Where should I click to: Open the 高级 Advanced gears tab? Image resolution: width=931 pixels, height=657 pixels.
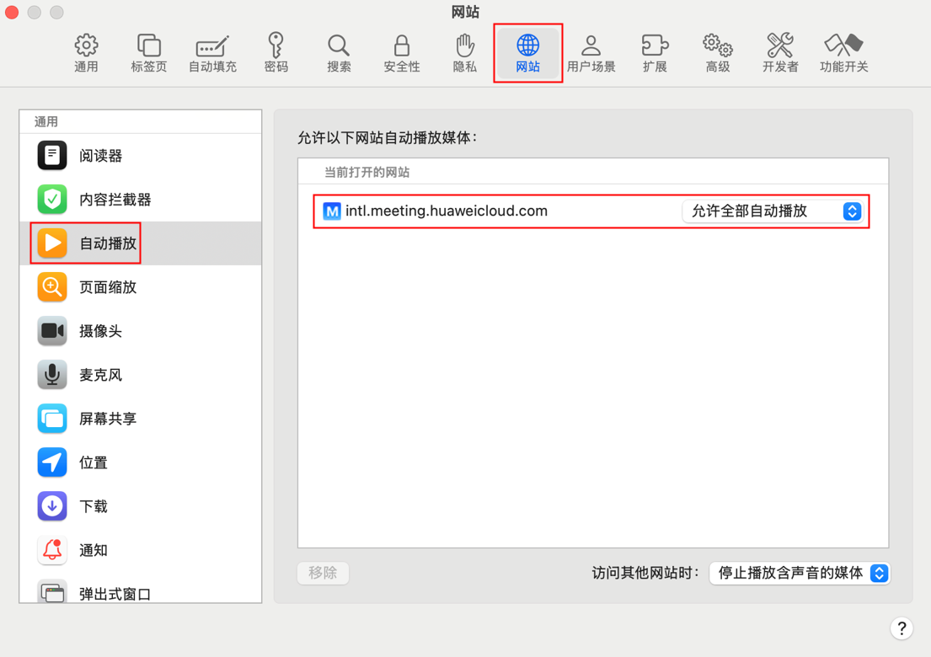click(718, 53)
